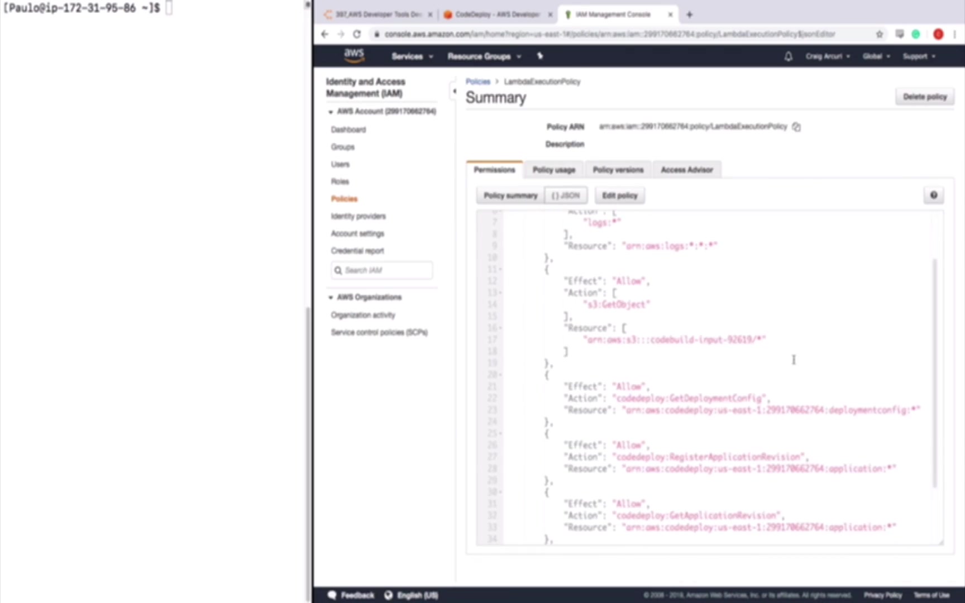
Task: Open the Terms of Use footer link
Action: point(931,595)
